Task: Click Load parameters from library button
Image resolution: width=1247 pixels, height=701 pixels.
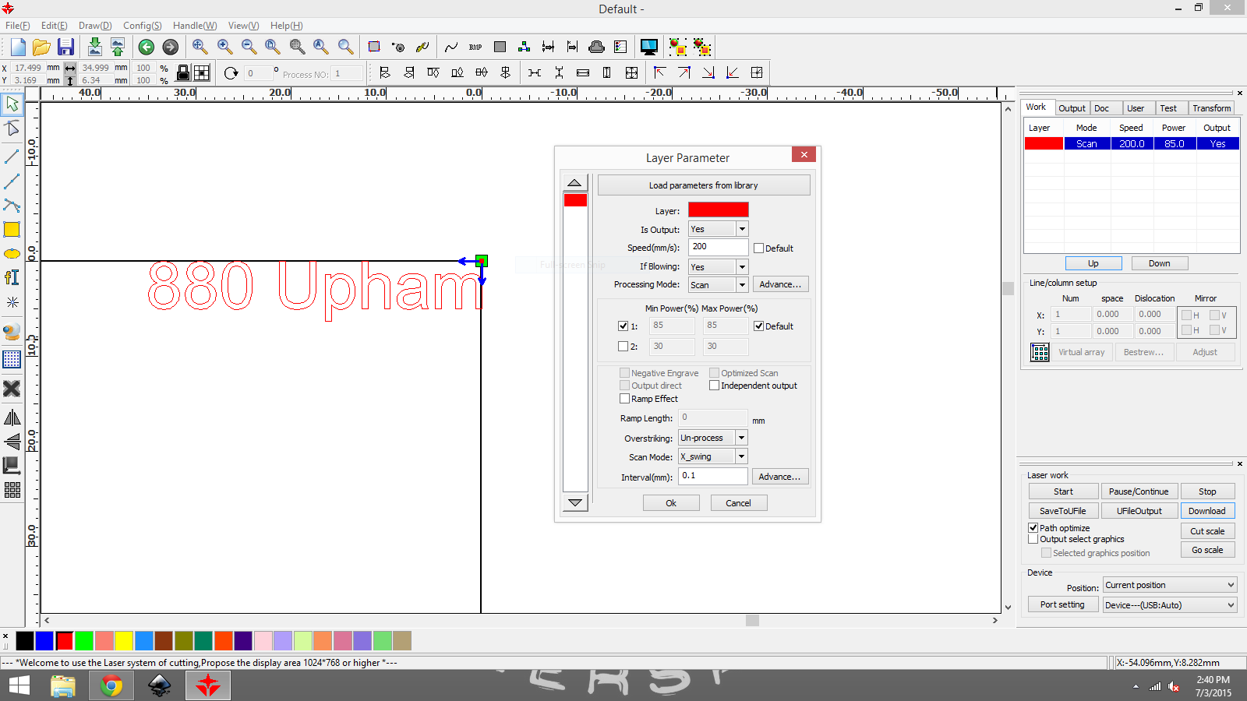Action: pos(704,185)
